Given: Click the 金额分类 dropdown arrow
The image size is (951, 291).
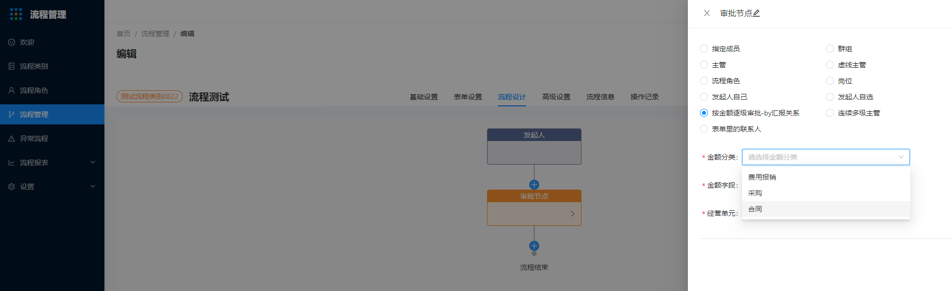Looking at the screenshot, I should (x=901, y=157).
